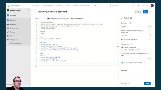This screenshot has width=161, height=90.
Task: Select 'Feed(s) I select here' option
Action: point(122,47)
